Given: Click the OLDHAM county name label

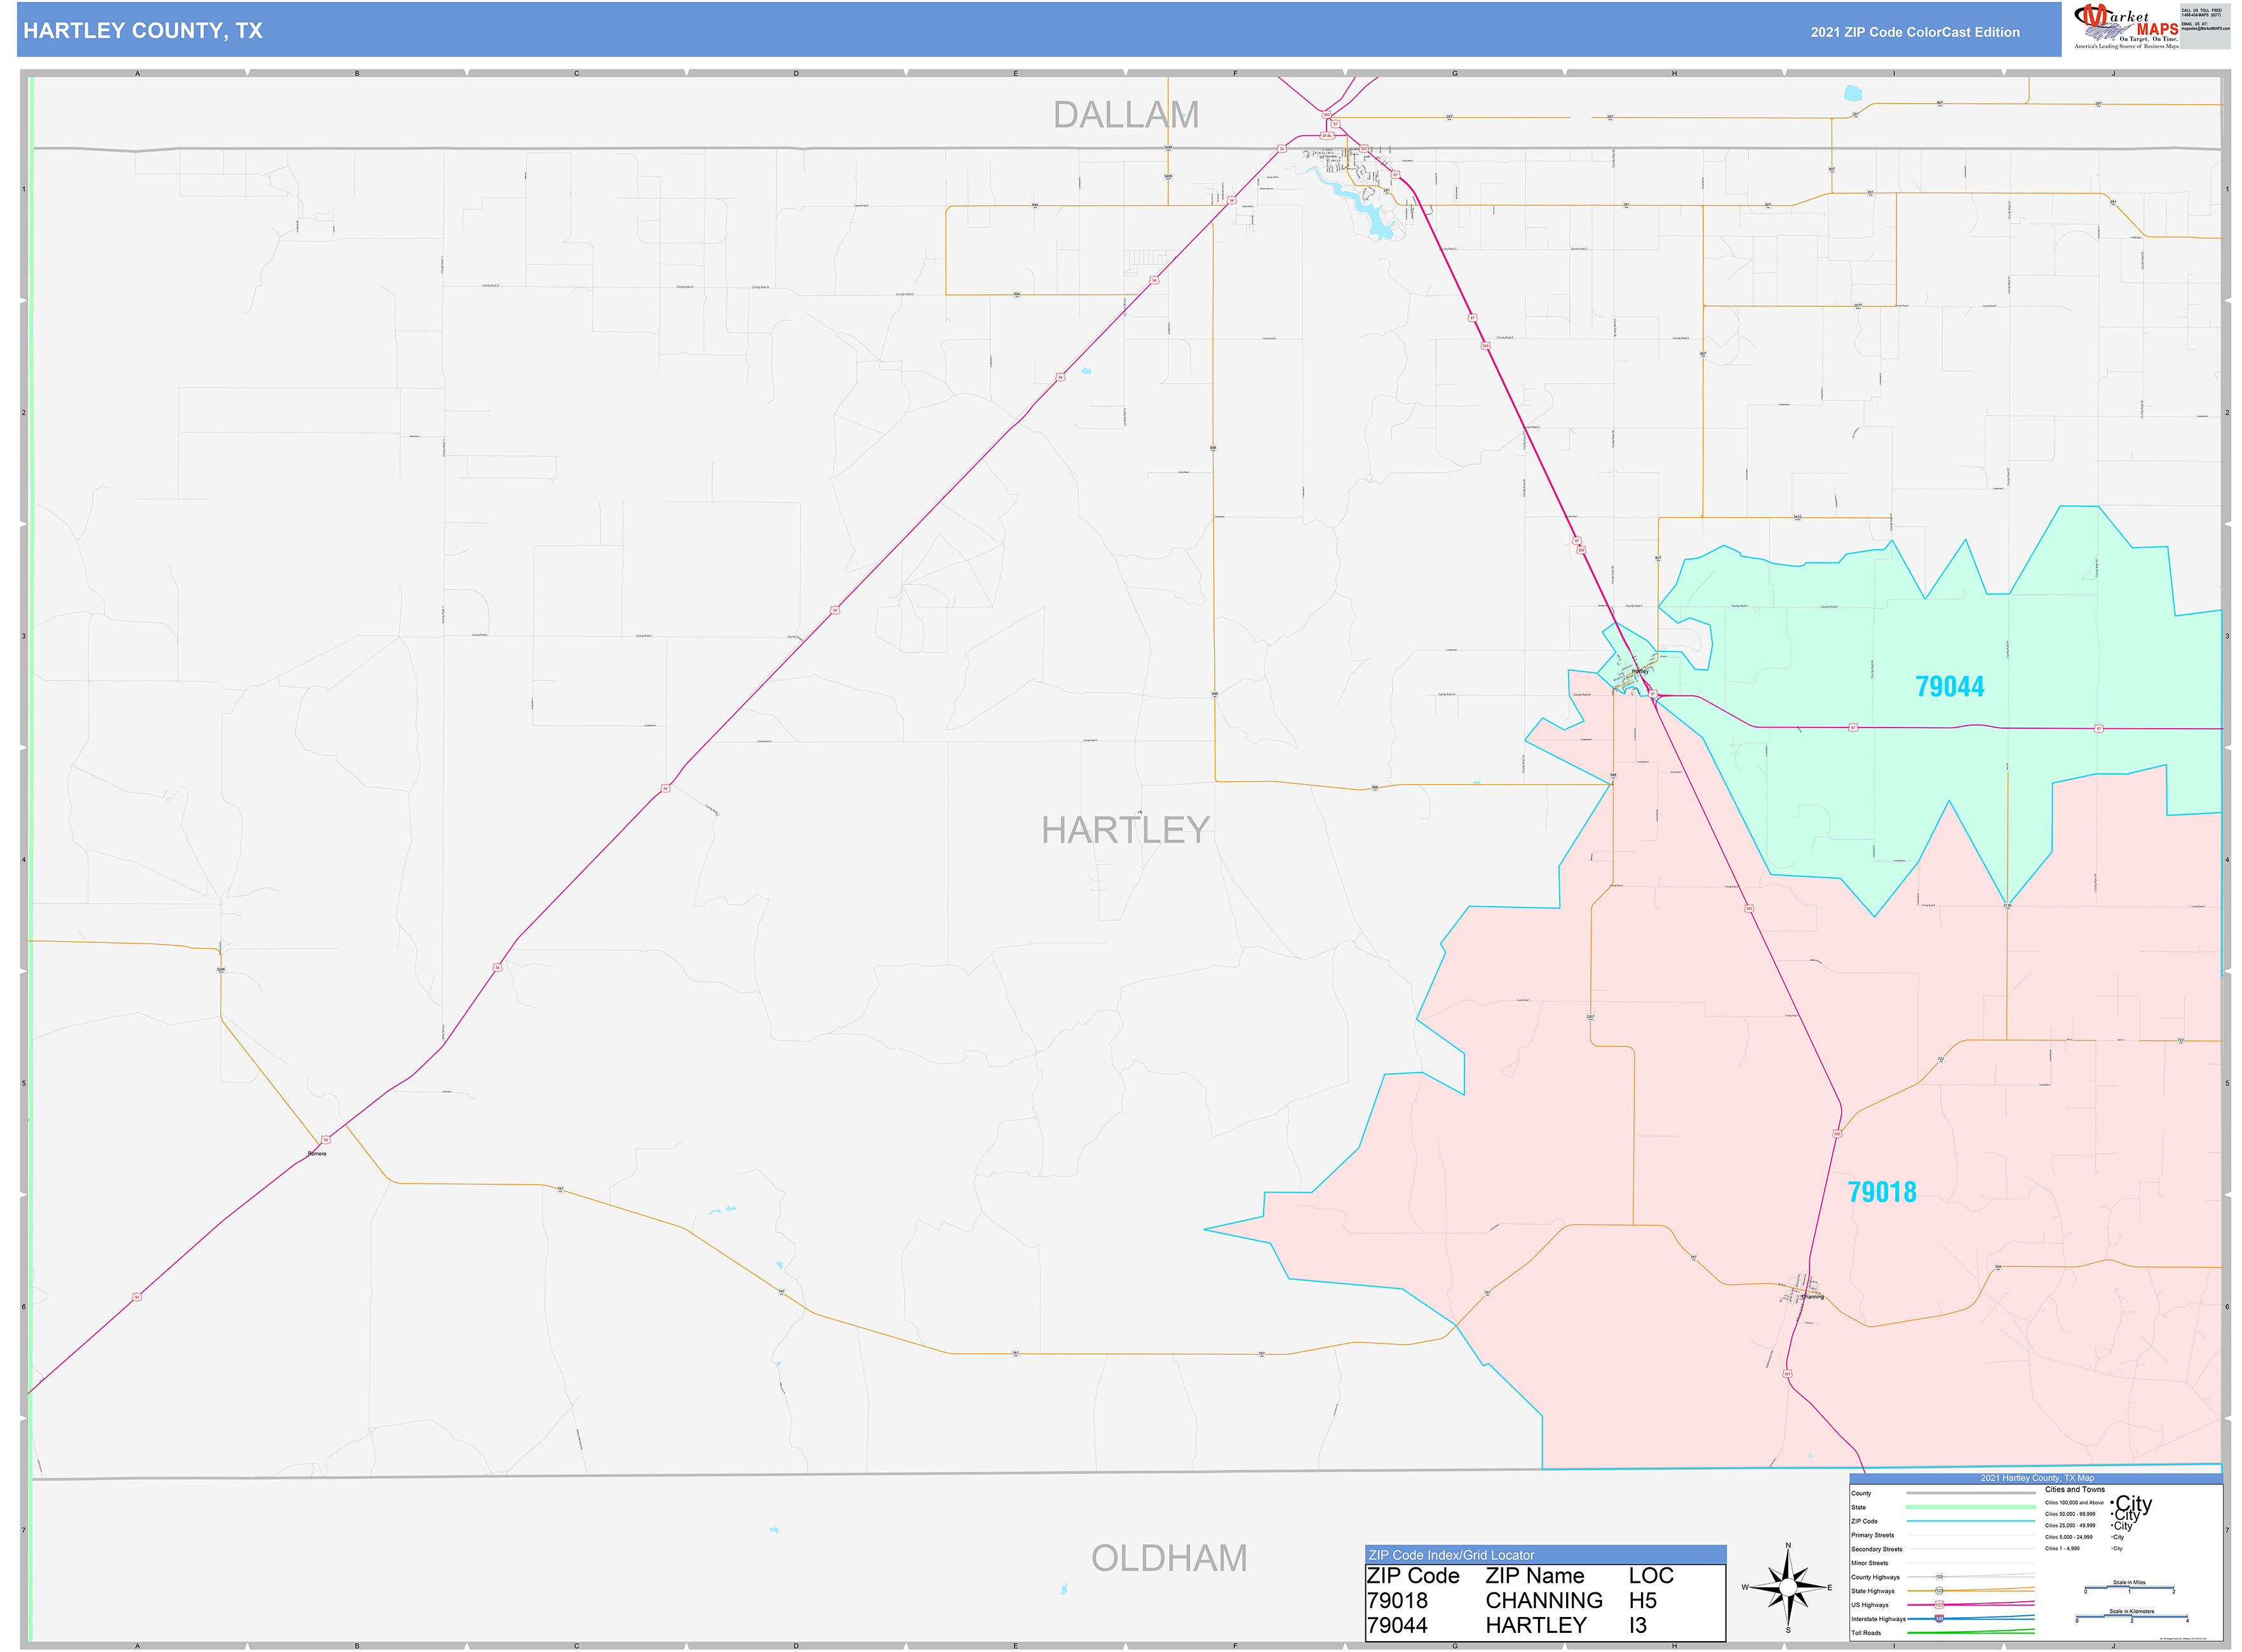Looking at the screenshot, I should click(1168, 1558).
